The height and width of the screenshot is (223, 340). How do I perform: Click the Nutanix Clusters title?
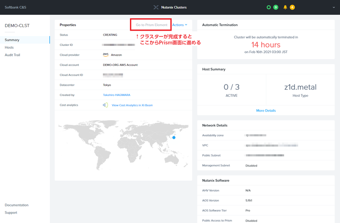[x=174, y=7]
